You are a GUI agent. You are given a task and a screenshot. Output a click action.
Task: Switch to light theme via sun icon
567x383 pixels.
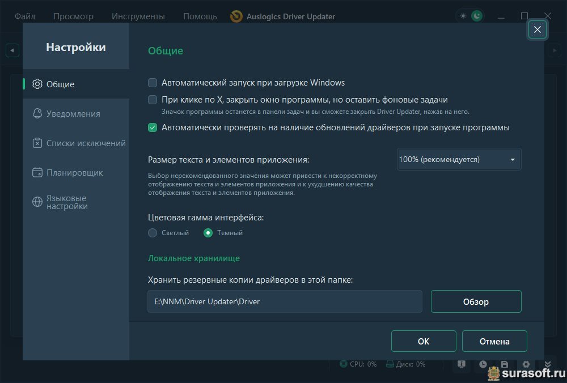click(463, 16)
